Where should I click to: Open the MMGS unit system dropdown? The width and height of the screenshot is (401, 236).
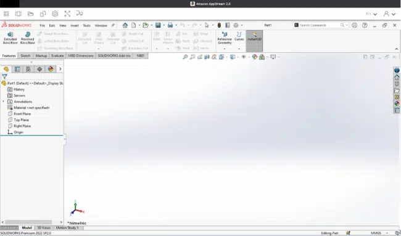coord(387,233)
